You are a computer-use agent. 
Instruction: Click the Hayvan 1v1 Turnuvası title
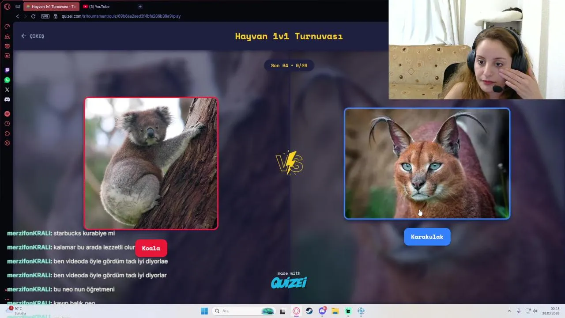pyautogui.click(x=289, y=36)
